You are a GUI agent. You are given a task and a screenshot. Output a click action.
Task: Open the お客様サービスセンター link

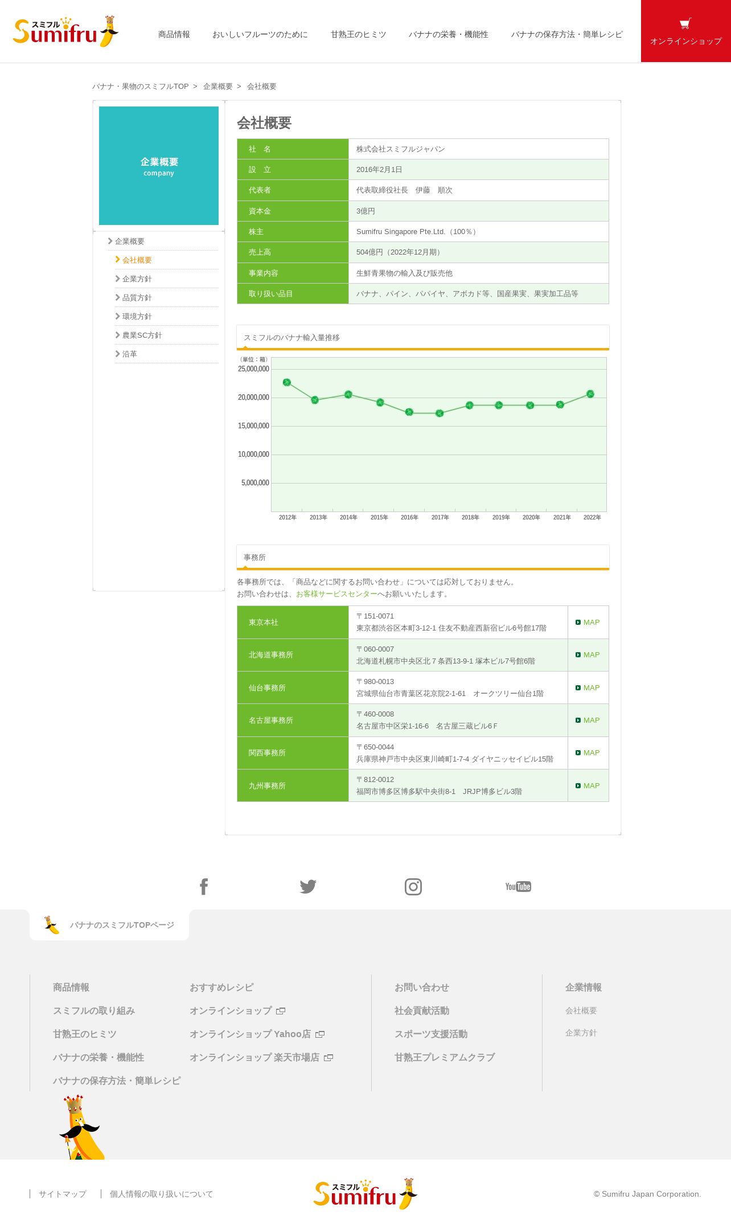pos(336,594)
